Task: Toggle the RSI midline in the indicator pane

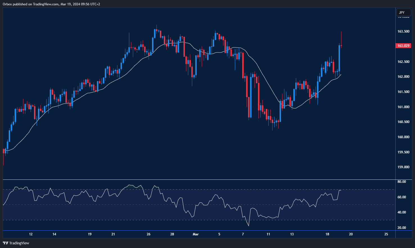Action: click(x=197, y=204)
